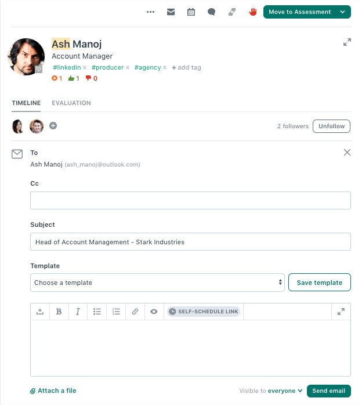Insert a link in the email body
Image resolution: width=362 pixels, height=405 pixels.
click(135, 312)
